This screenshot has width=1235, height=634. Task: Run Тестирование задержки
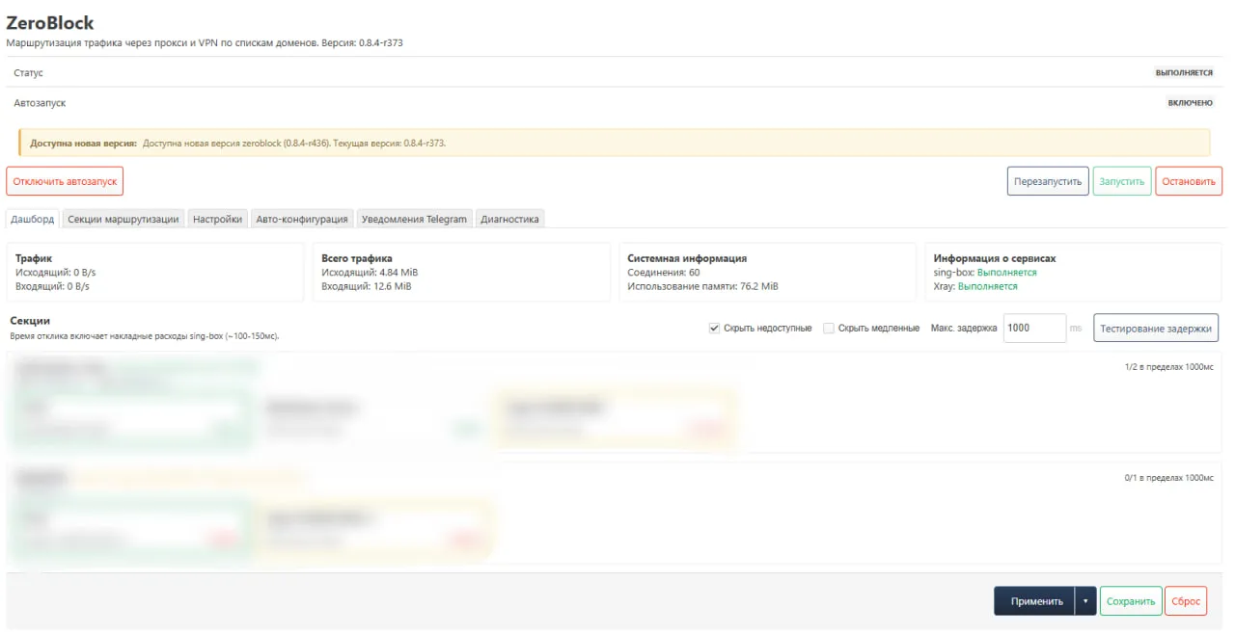click(1156, 328)
